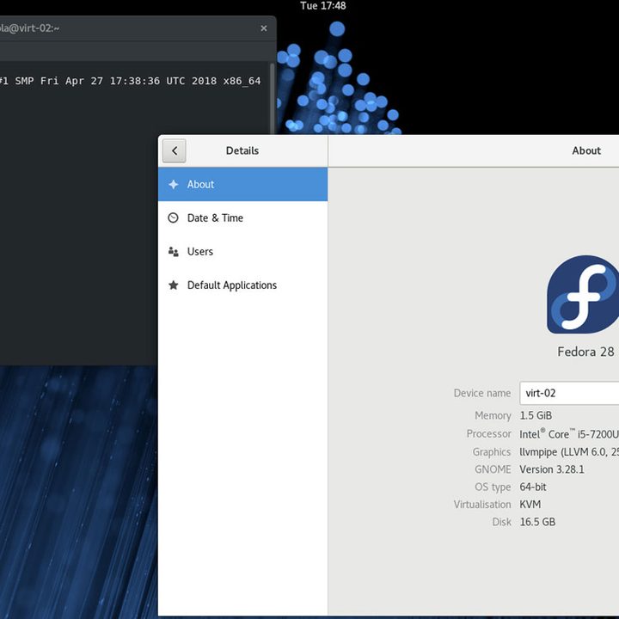
Task: Select the Graphics llvmpipe text
Action: [569, 452]
